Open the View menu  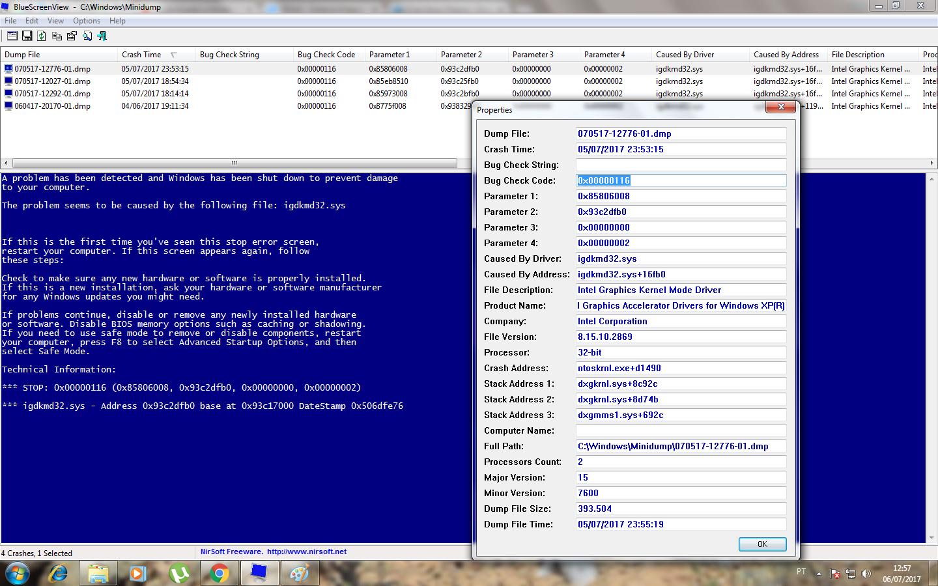click(x=56, y=21)
